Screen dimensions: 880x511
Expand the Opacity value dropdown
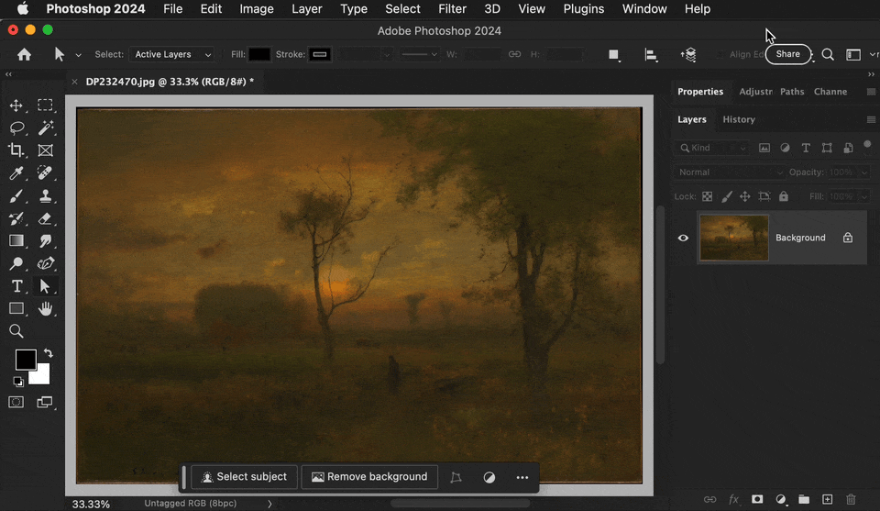(x=864, y=172)
